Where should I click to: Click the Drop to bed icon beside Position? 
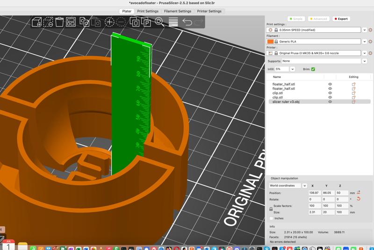click(358, 193)
